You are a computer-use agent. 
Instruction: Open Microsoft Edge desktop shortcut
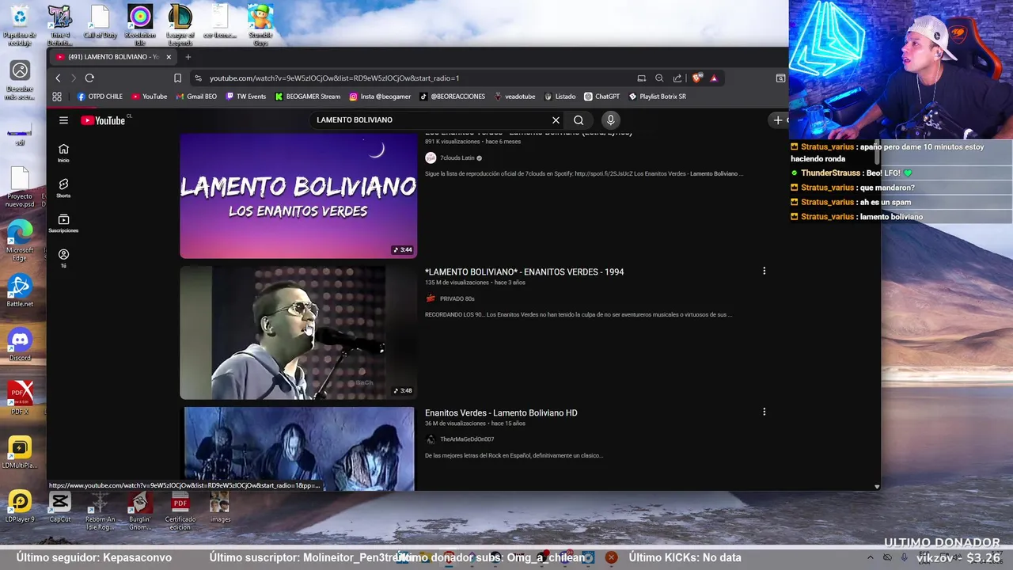20,241
